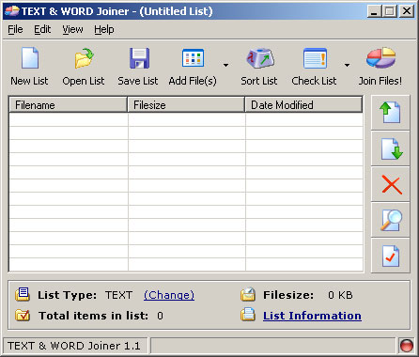Save the list using the floppy icon
The height and width of the screenshot is (357, 419).
(x=139, y=58)
